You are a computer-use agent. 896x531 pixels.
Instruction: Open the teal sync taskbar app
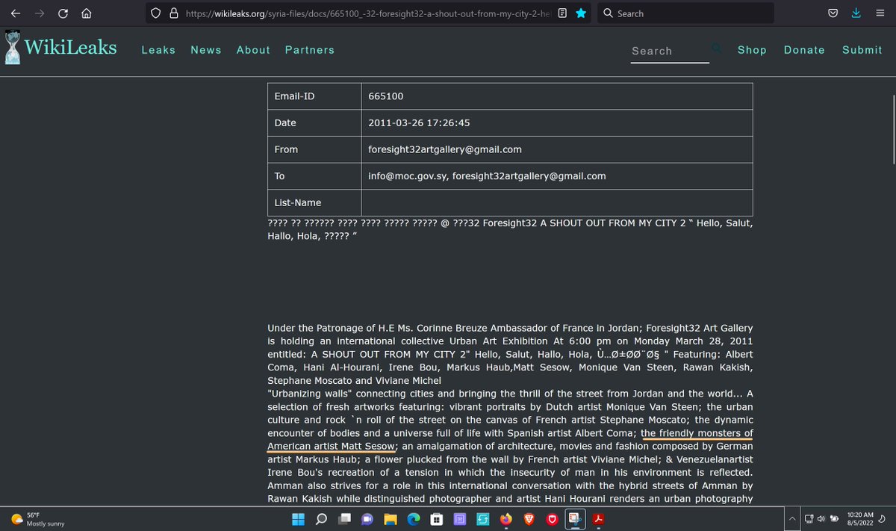pyautogui.click(x=483, y=519)
